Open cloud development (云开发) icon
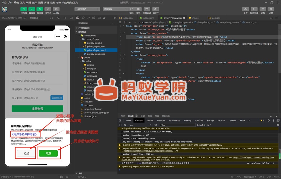This screenshot has width=281, height=179. coord(56,9)
